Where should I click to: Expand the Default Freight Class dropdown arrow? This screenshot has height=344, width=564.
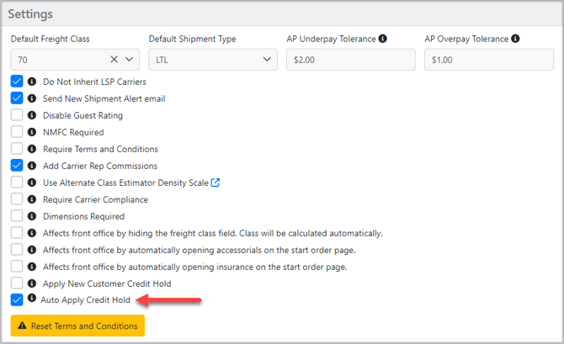129,60
